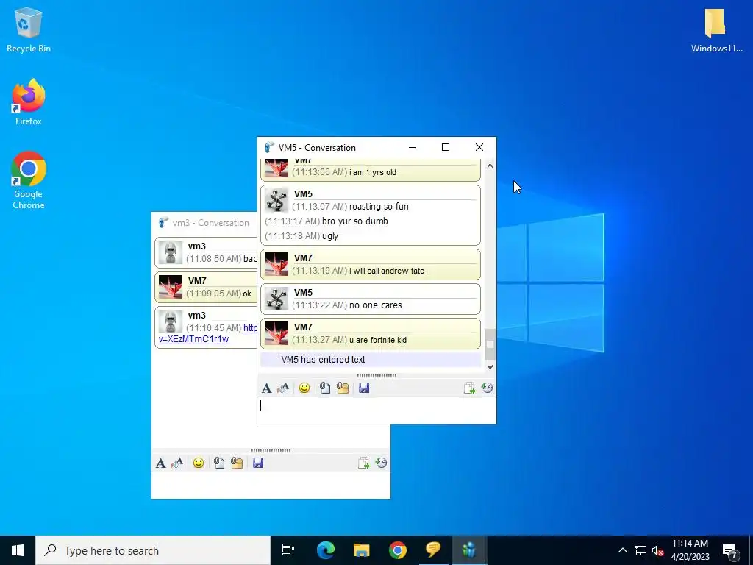Open File Explorer from taskbar
The height and width of the screenshot is (565, 753).
pos(362,550)
